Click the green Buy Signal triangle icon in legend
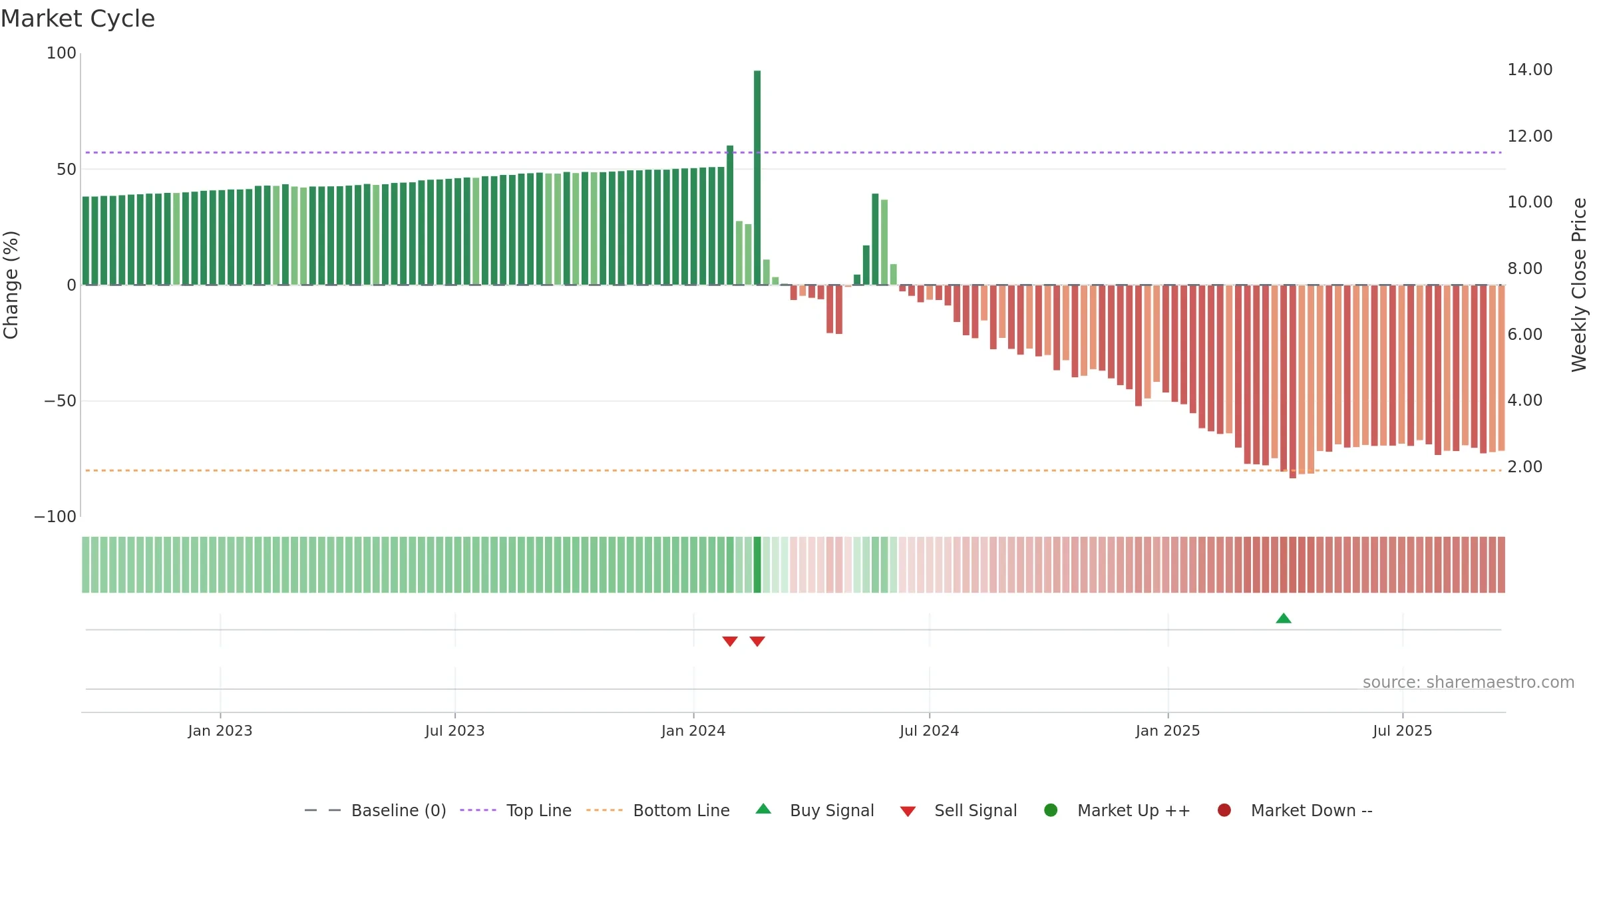The height and width of the screenshot is (898, 1597). [763, 809]
